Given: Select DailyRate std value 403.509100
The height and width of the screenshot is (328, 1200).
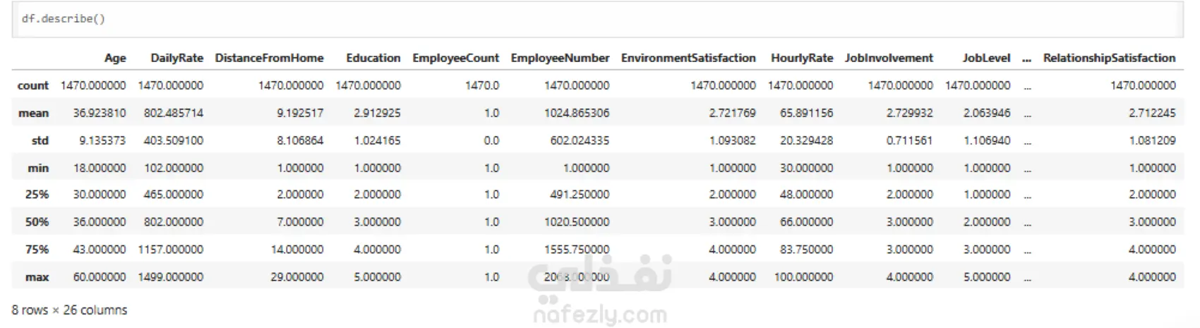Looking at the screenshot, I should (x=174, y=140).
